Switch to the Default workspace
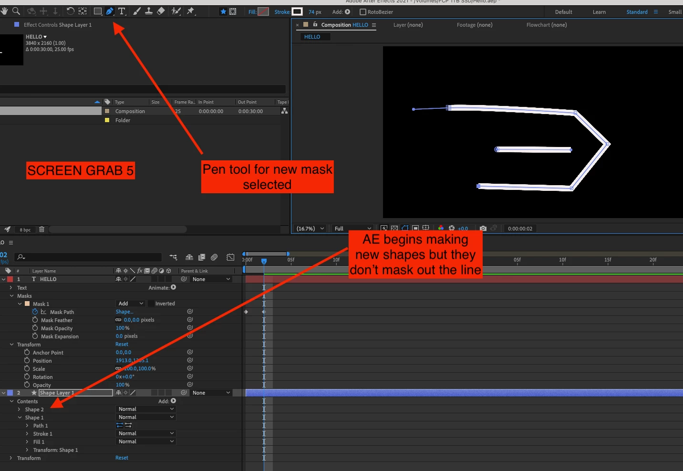Image resolution: width=683 pixels, height=471 pixels. pos(563,12)
